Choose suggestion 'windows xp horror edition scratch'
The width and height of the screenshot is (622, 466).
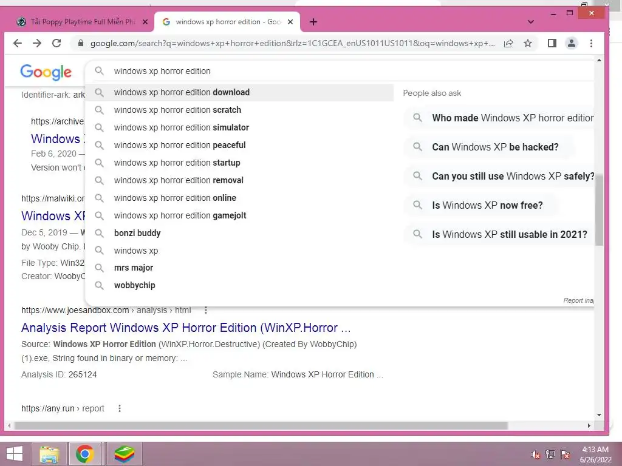point(239,110)
